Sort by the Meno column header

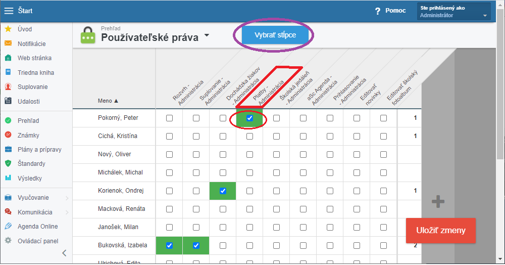108,101
